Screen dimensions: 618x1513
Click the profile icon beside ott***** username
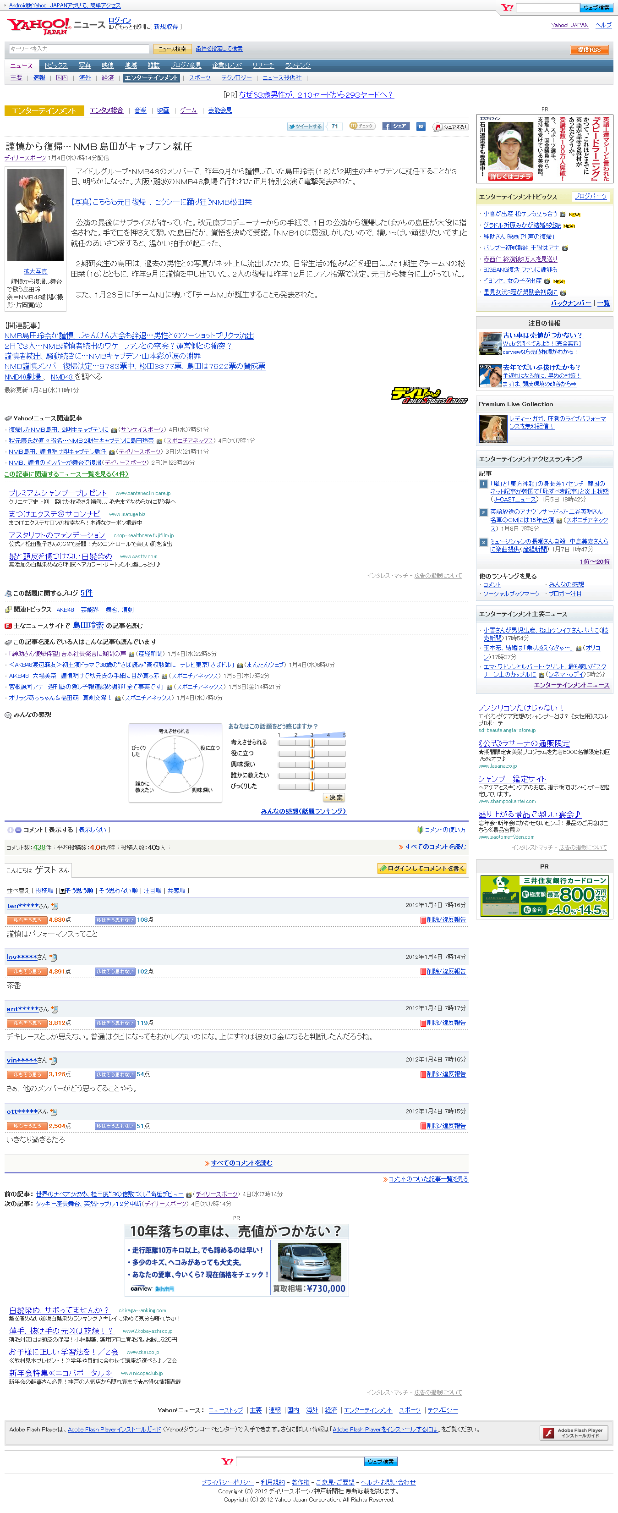(x=54, y=1112)
